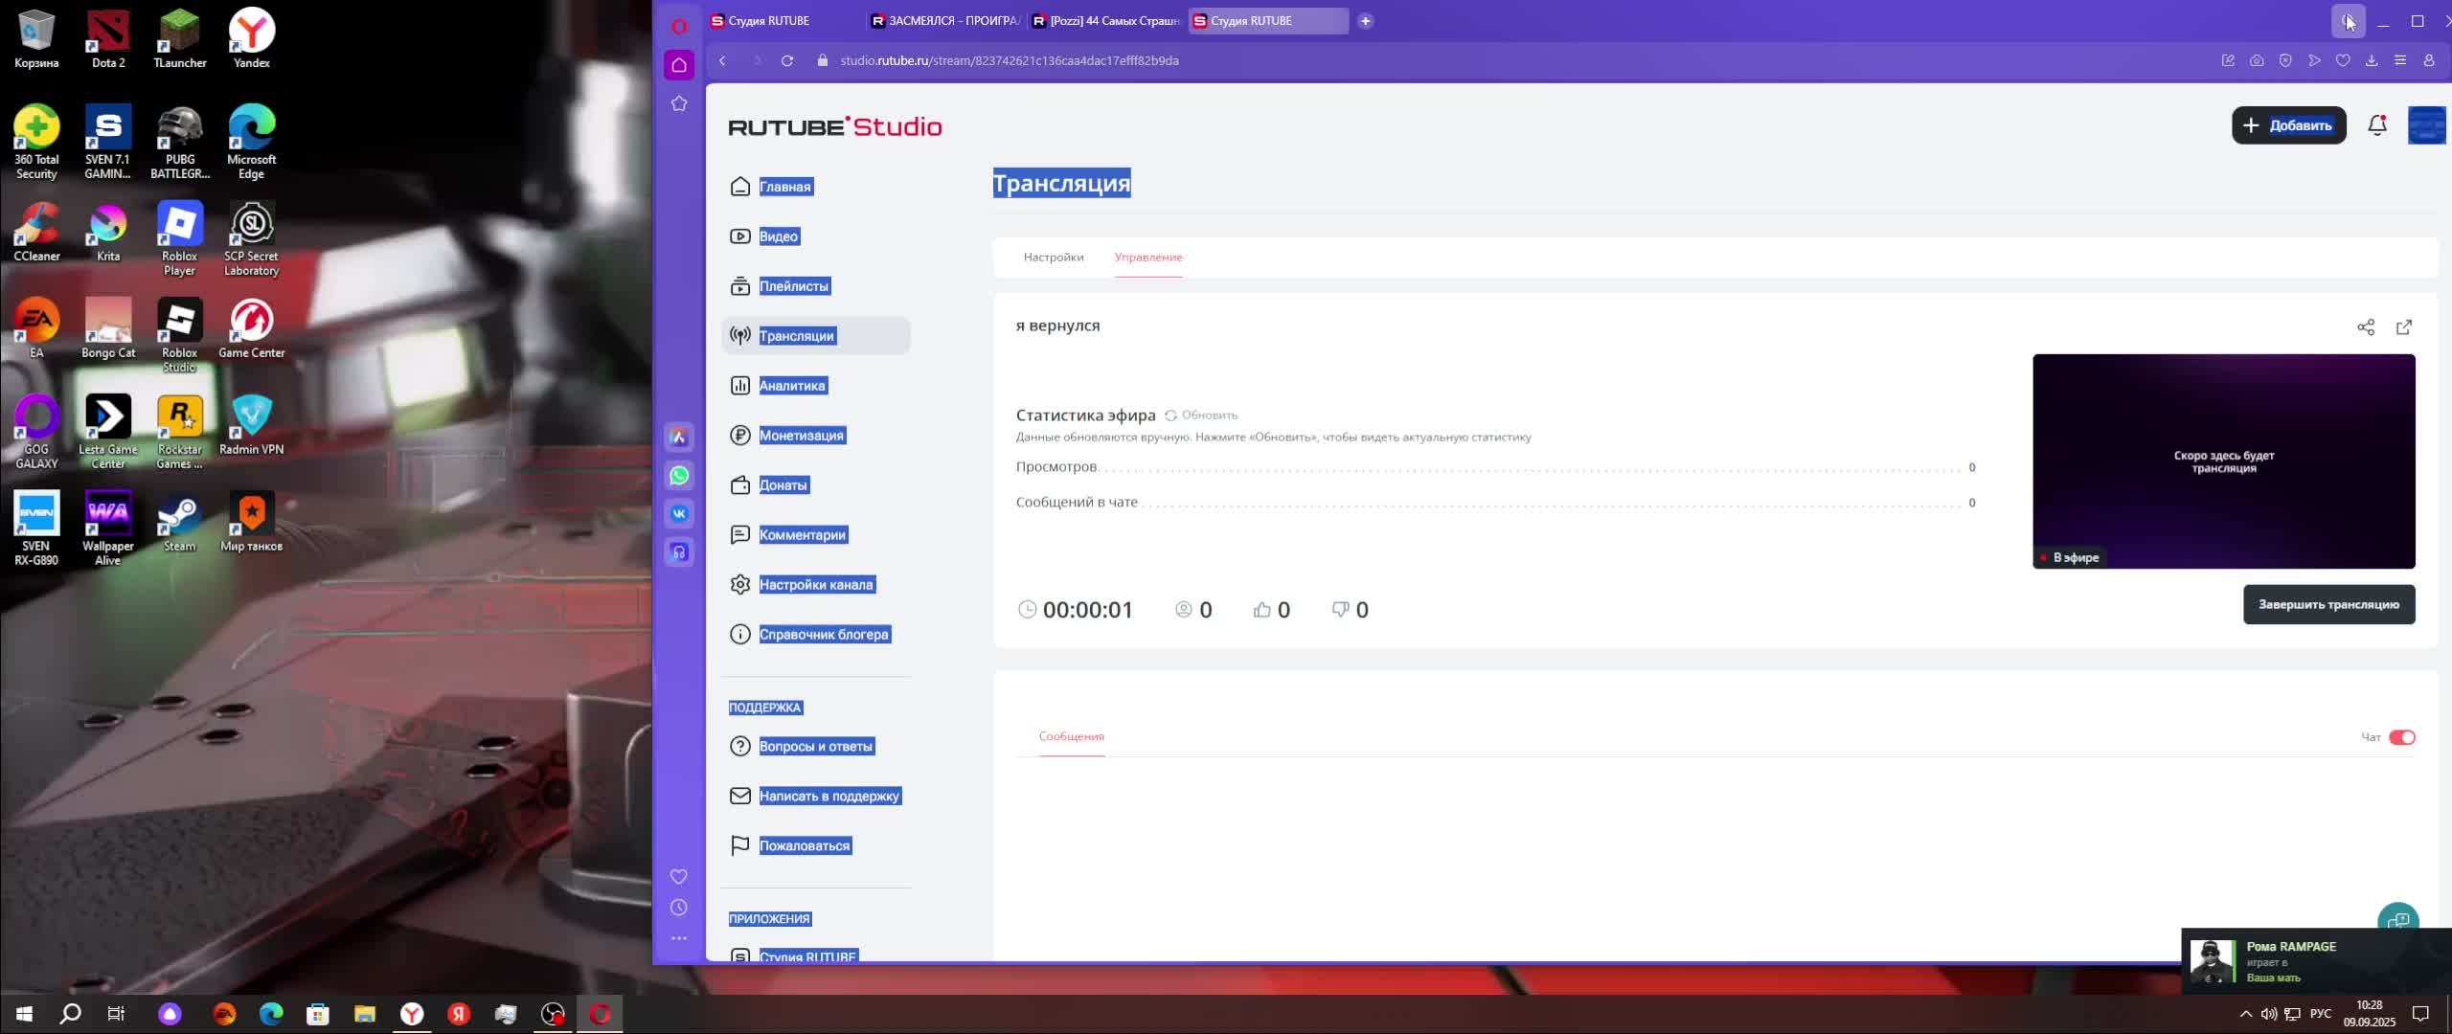The height and width of the screenshot is (1034, 2452).
Task: Click the stream preview thumbnail
Action: click(2222, 461)
